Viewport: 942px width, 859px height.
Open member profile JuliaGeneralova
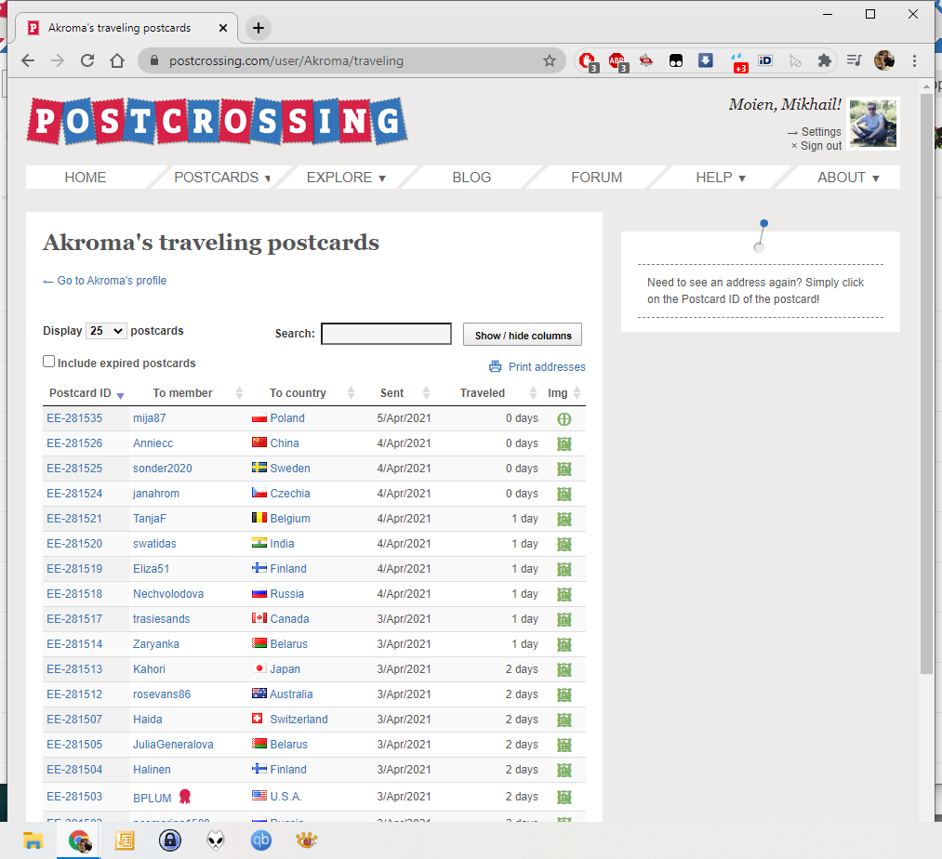click(x=173, y=745)
